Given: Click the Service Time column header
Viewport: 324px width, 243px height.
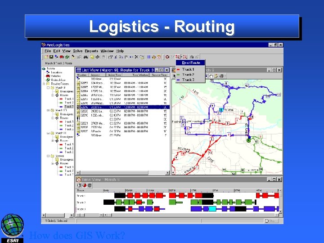Looking at the screenshot, I should pos(159,75).
